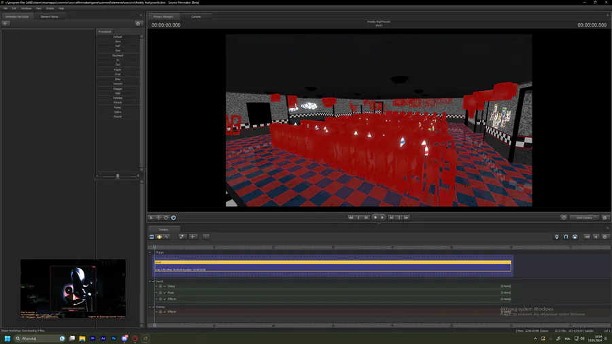Open the Edit menu
612x344 pixels.
(14, 8)
